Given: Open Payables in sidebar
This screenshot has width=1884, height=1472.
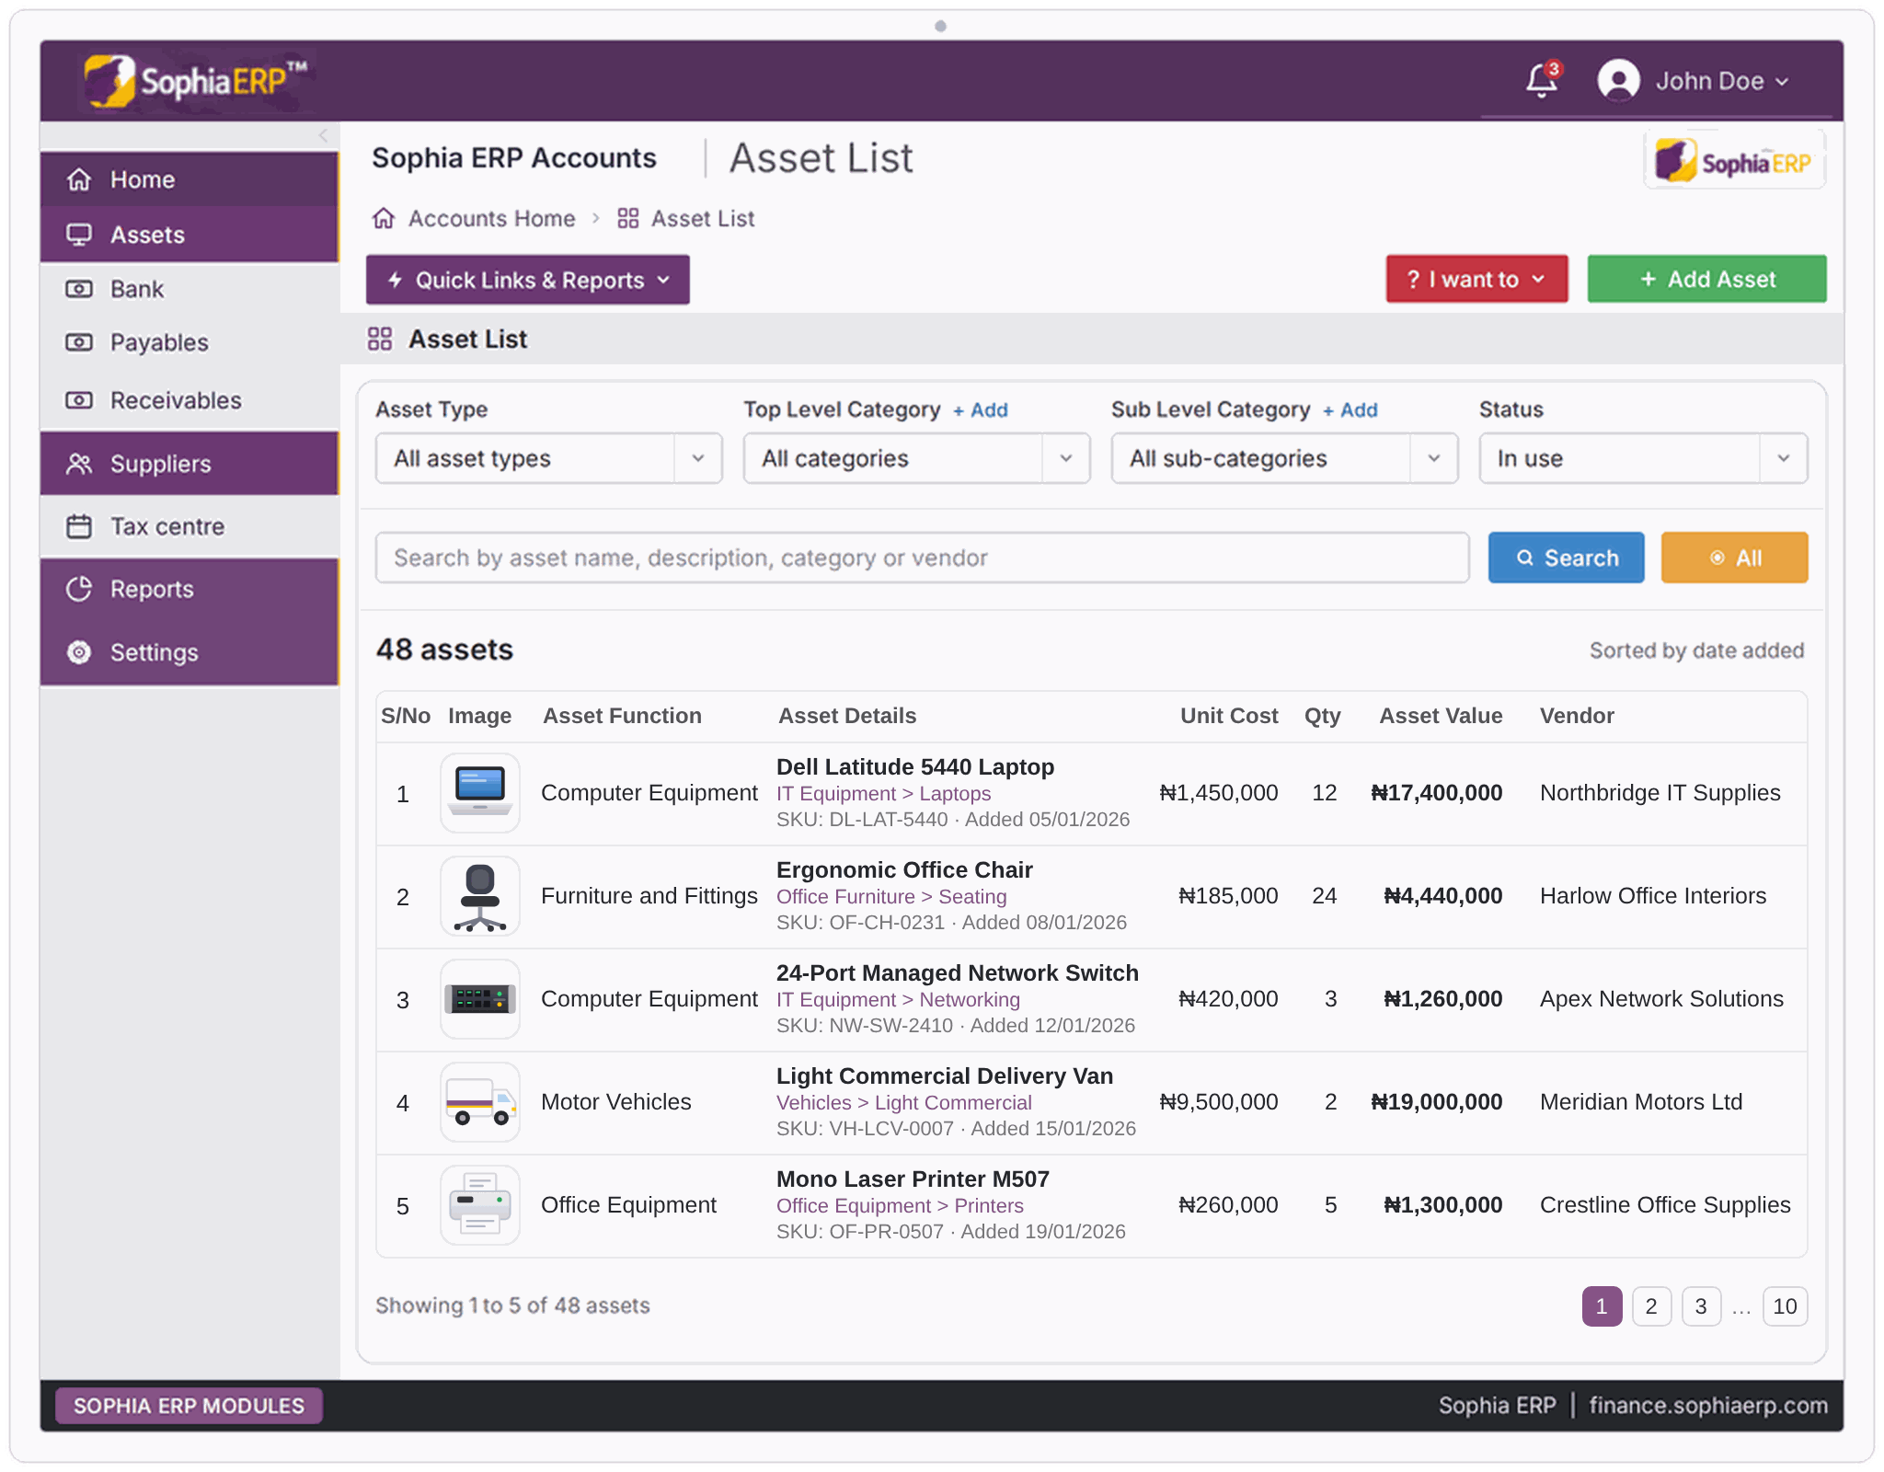Looking at the screenshot, I should (190, 342).
